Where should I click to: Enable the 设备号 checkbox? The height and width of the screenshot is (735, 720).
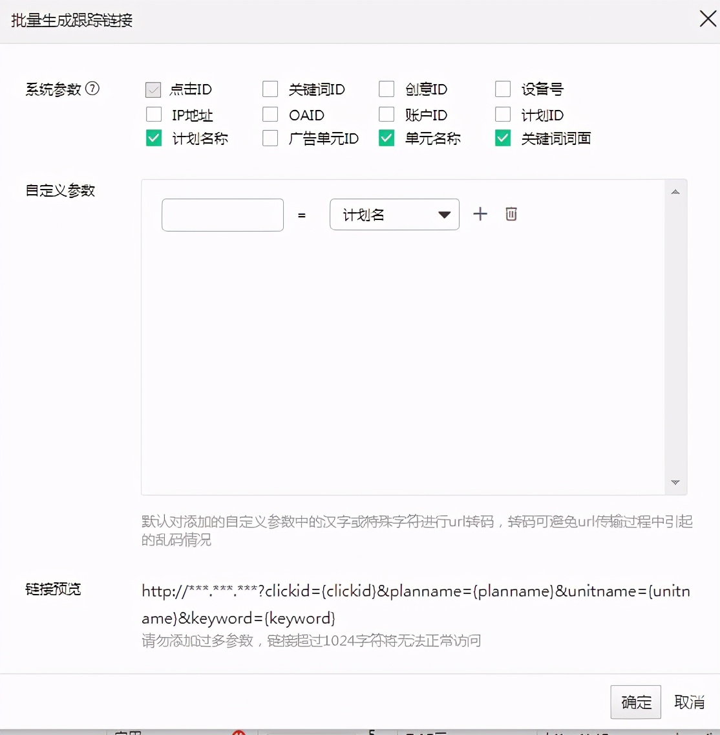pyautogui.click(x=502, y=89)
